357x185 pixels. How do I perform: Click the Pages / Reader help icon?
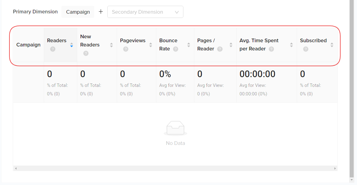click(220, 49)
